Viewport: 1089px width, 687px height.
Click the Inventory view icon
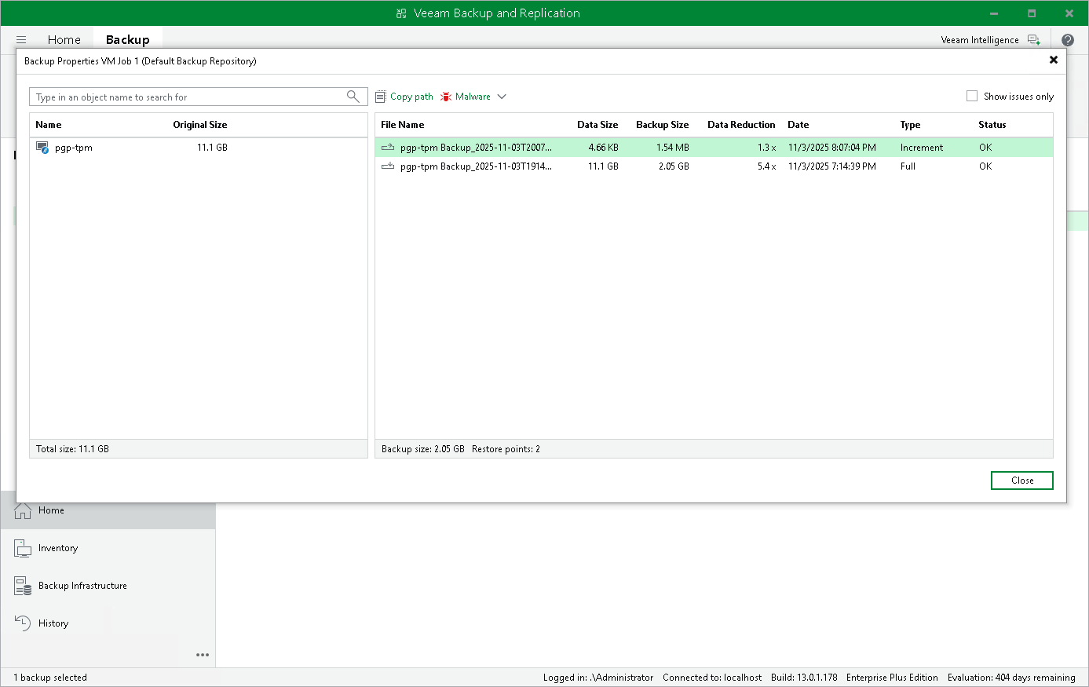tap(23, 548)
